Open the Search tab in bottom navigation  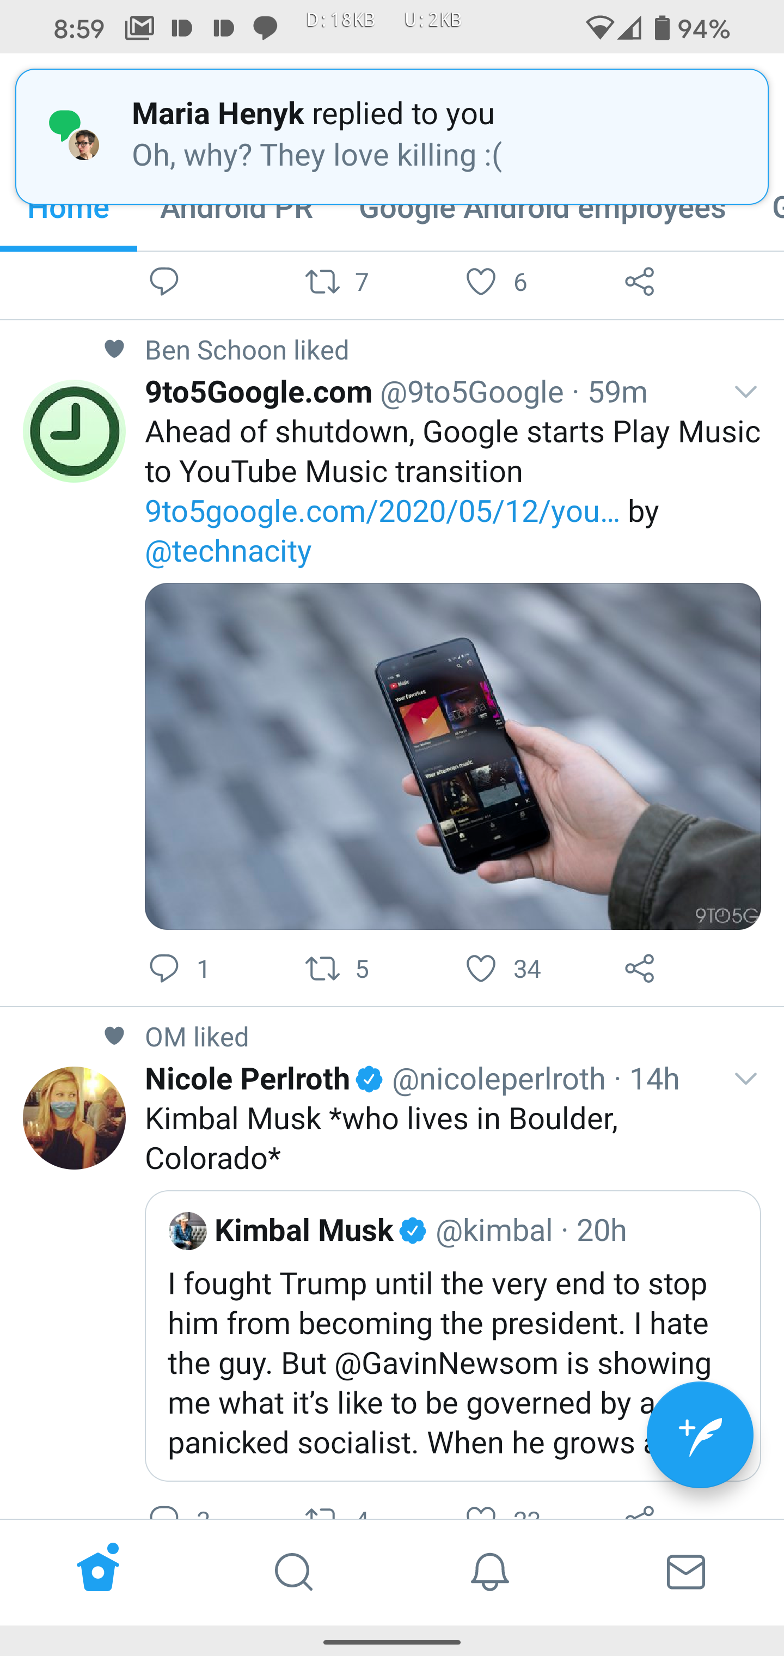pyautogui.click(x=293, y=1572)
